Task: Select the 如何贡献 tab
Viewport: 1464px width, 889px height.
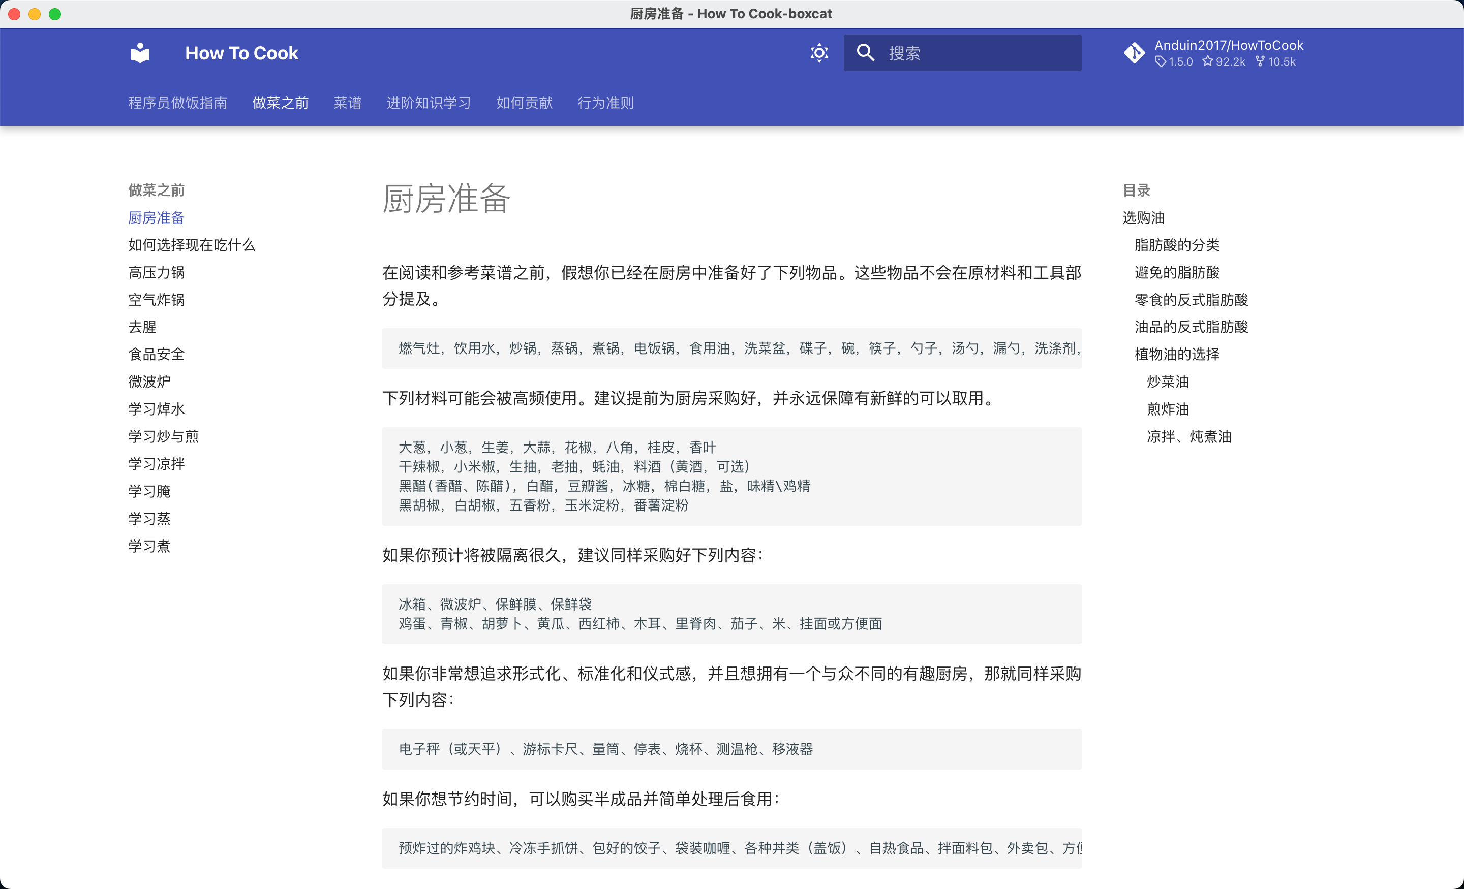Action: [x=524, y=103]
